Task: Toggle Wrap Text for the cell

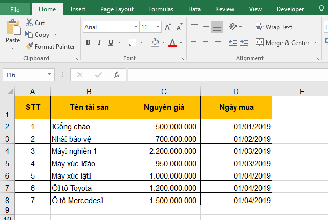Action: pyautogui.click(x=274, y=27)
